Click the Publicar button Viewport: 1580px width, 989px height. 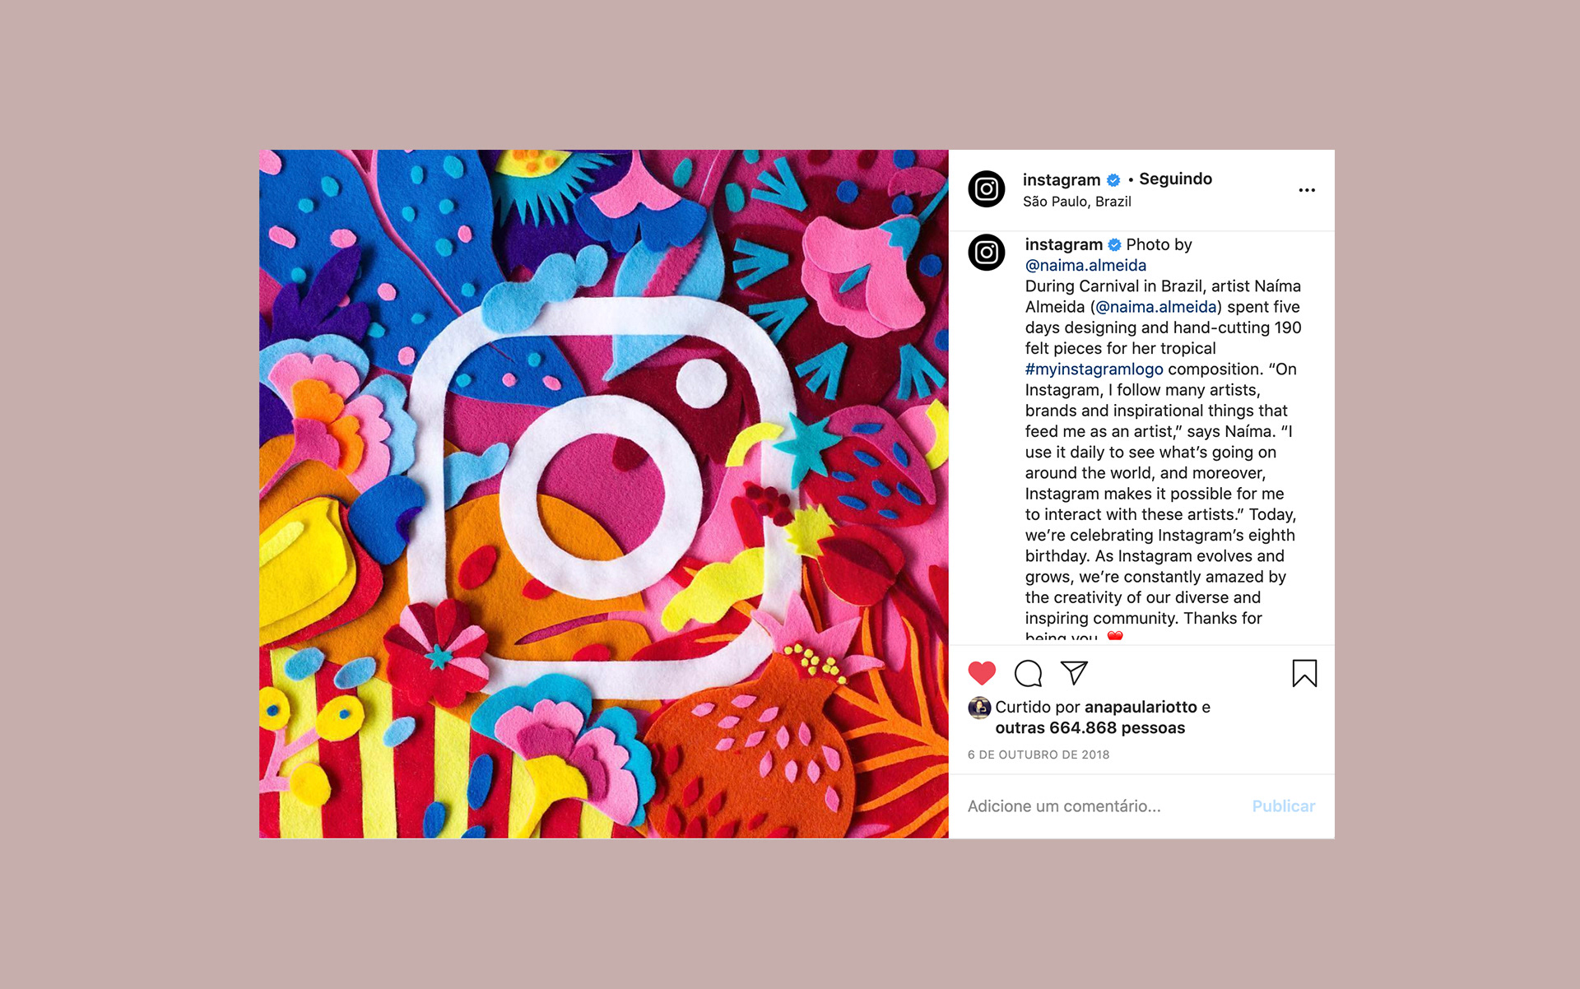(1284, 806)
